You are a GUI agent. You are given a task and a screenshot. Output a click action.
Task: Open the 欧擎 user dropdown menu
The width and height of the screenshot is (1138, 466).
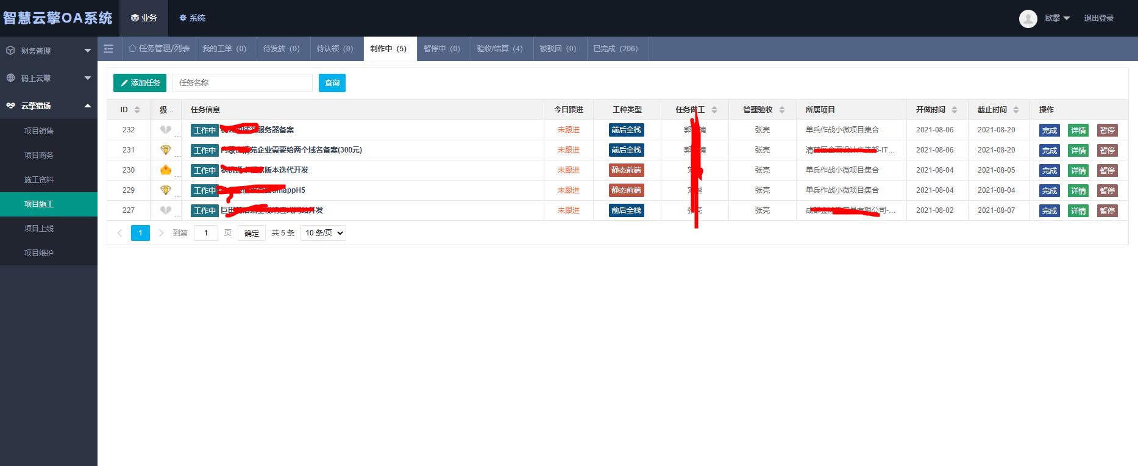[1057, 18]
